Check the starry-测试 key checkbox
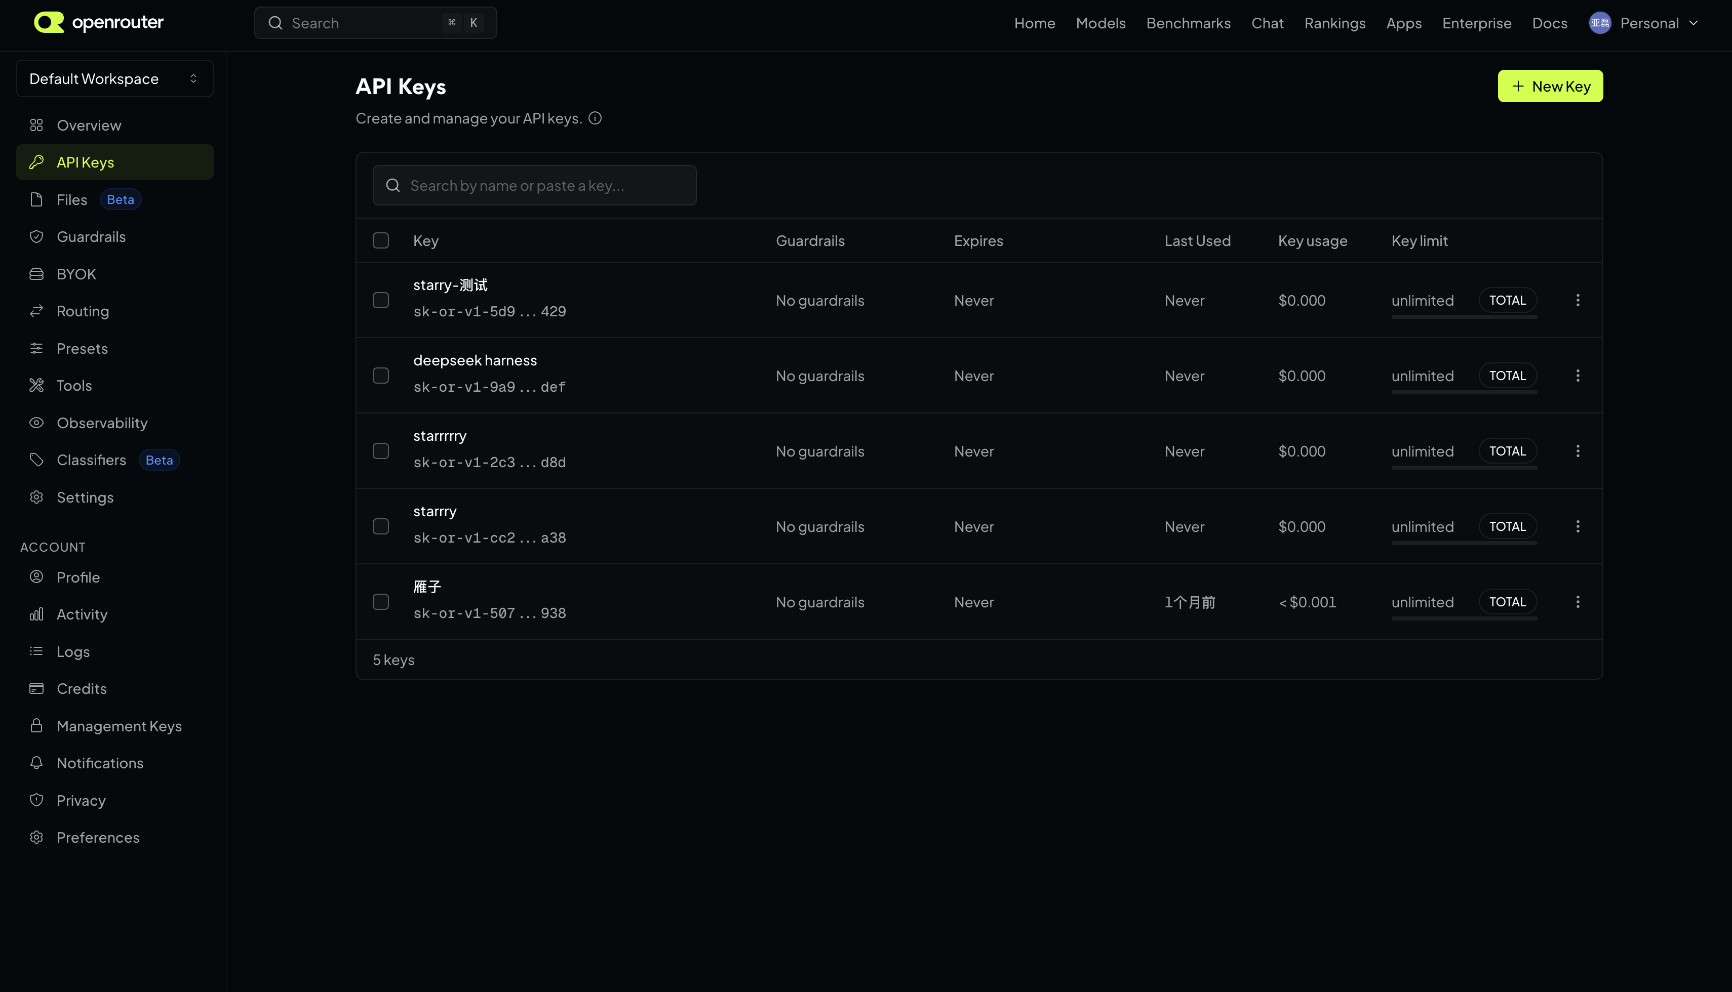1732x992 pixels. [381, 301]
